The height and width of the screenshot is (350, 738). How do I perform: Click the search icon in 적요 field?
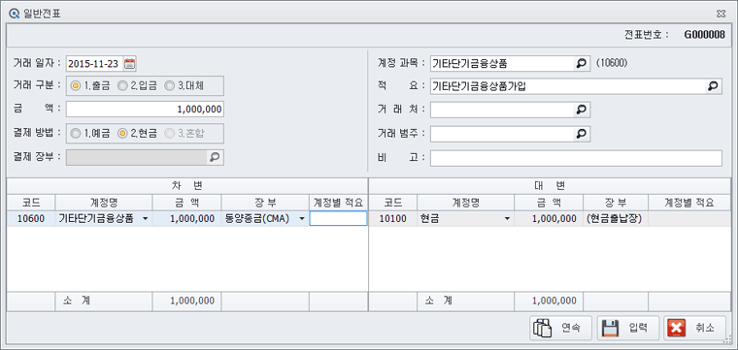714,86
